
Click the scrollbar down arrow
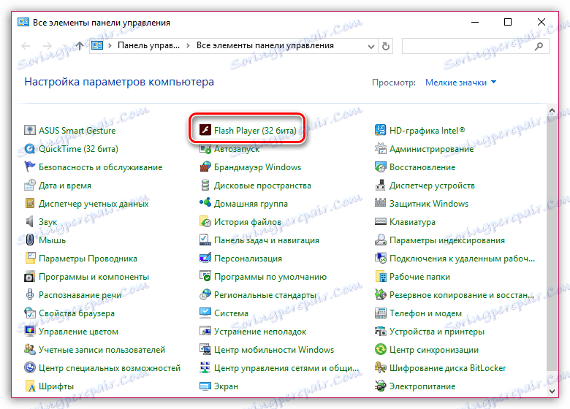coord(552,391)
